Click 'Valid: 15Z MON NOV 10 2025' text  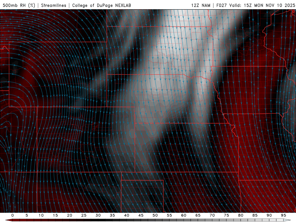tap(262, 5)
